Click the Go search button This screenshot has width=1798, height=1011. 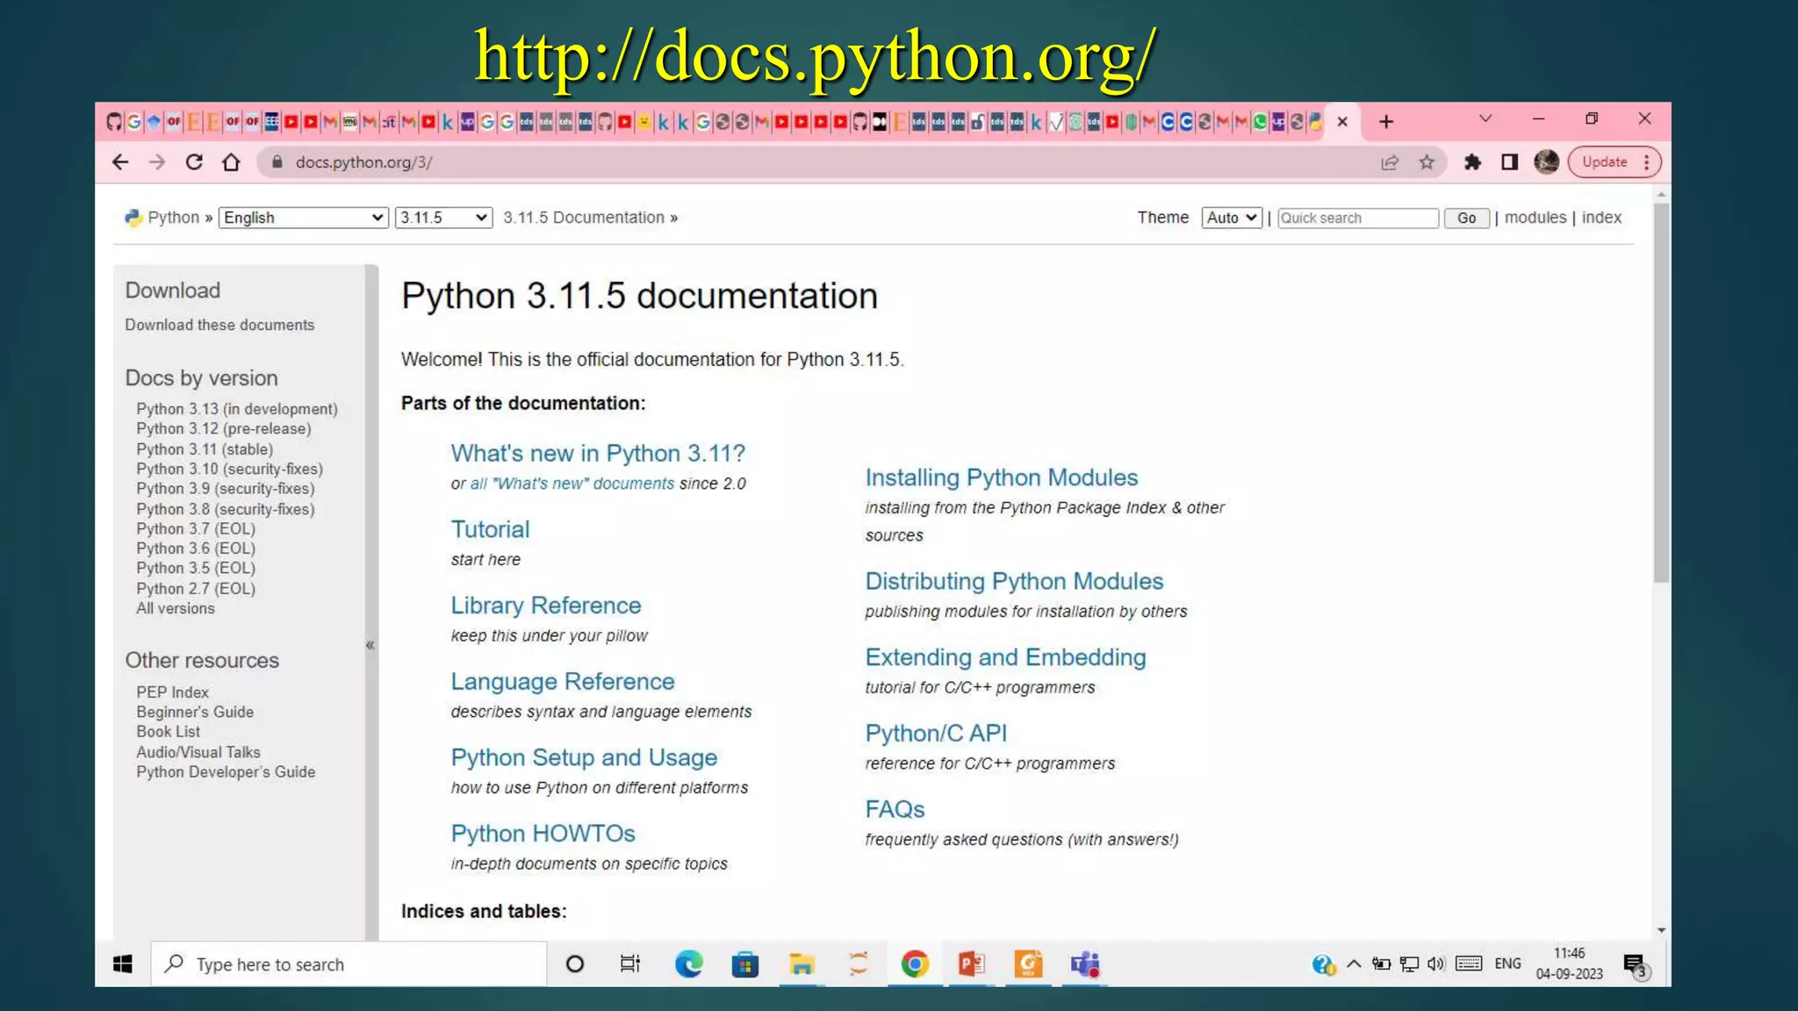point(1467,218)
